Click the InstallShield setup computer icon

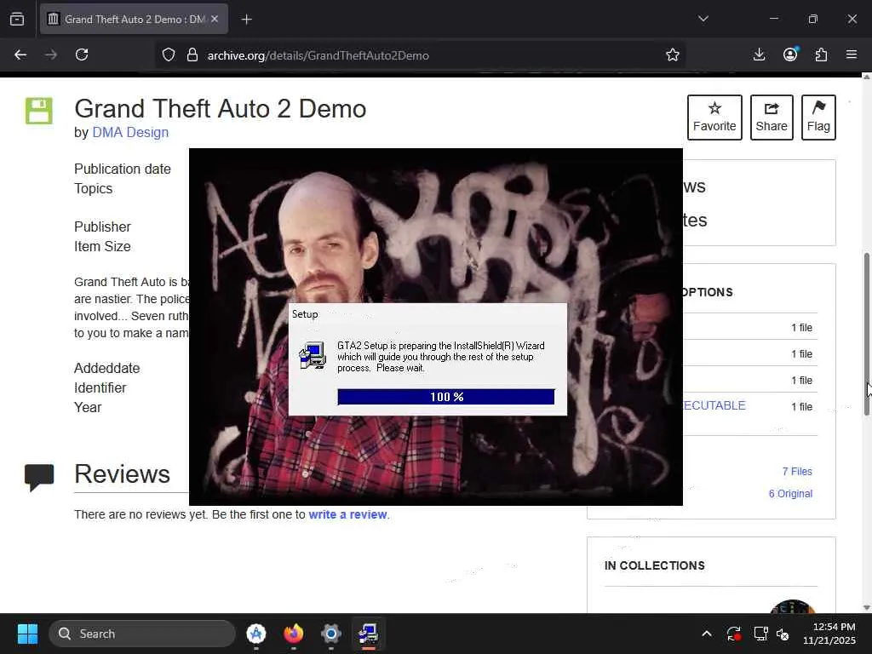[313, 355]
